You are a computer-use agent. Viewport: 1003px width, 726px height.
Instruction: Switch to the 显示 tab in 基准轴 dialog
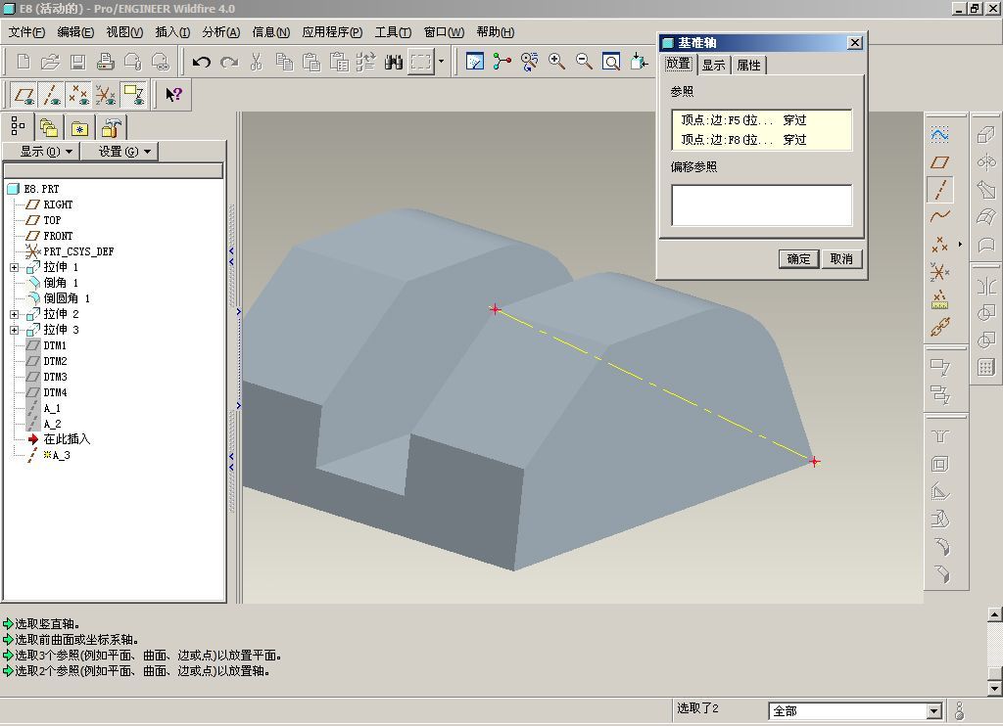pos(713,66)
